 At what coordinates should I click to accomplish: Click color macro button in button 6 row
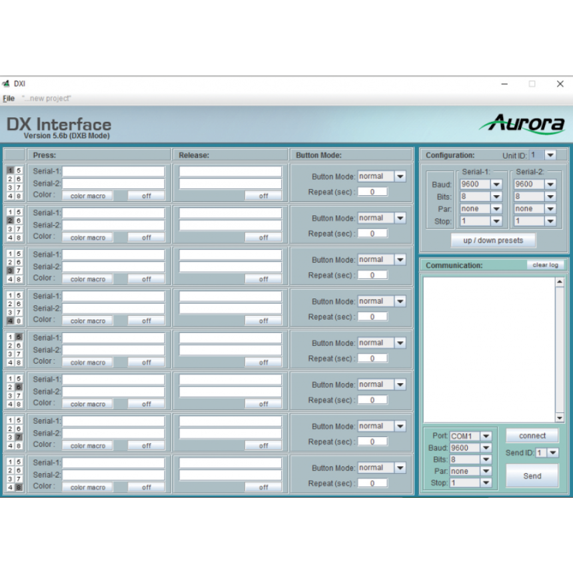point(88,404)
